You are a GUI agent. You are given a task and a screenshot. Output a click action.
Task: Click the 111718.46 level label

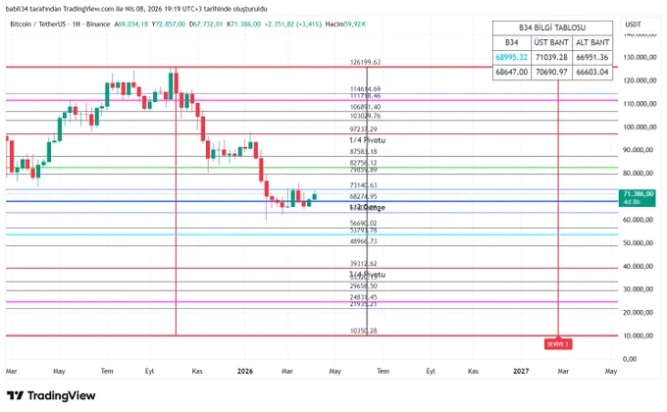coord(365,96)
